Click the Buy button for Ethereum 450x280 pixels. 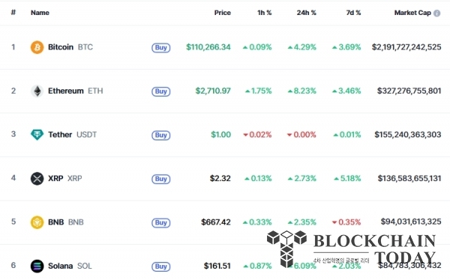(x=161, y=92)
